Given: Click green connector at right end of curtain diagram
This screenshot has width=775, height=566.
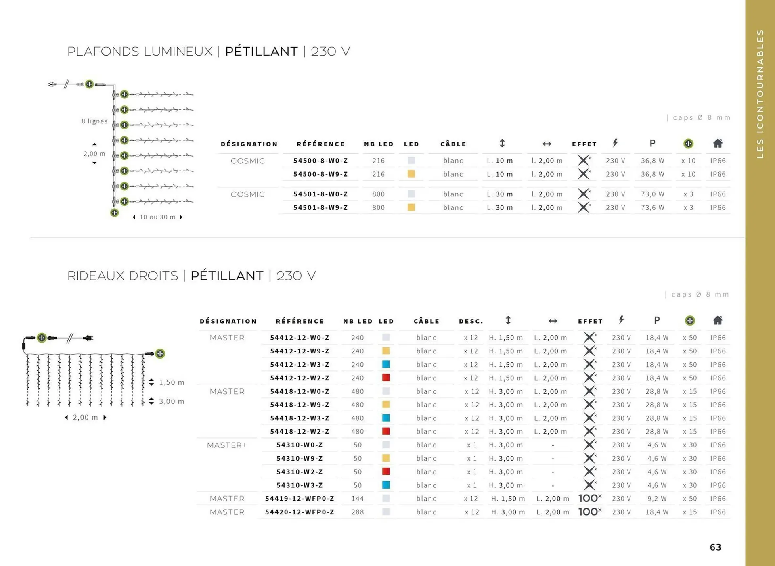Looking at the screenshot, I should click(x=160, y=354).
